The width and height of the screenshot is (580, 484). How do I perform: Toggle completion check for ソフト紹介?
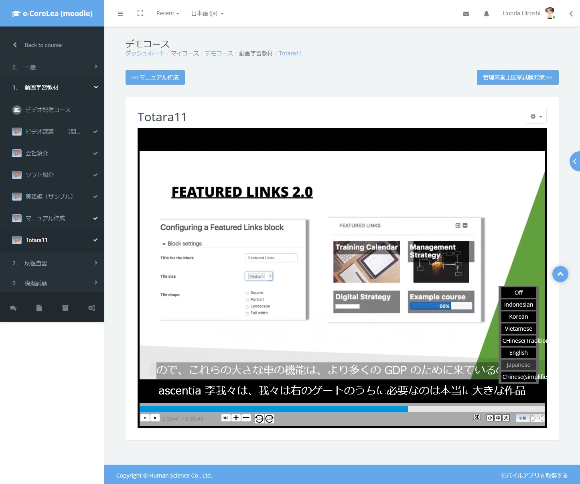(95, 175)
